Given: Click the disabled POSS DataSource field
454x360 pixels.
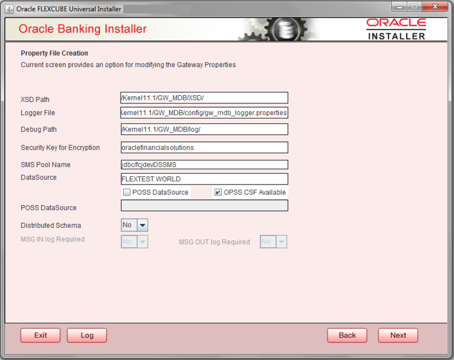Looking at the screenshot, I should 204,205.
